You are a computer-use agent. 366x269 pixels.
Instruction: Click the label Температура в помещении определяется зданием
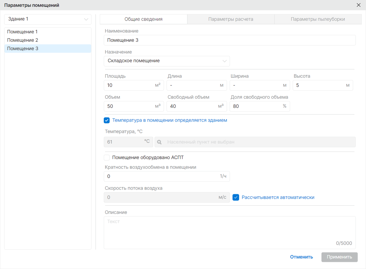[x=170, y=120]
